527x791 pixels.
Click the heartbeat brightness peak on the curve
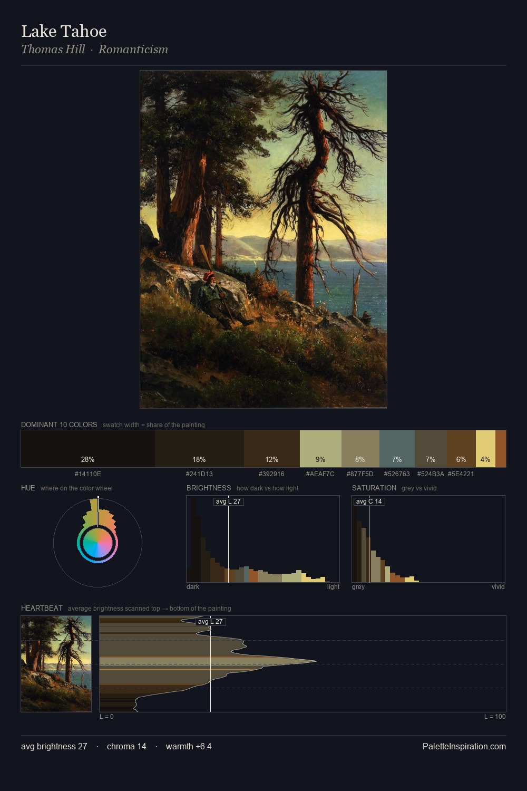coord(316,661)
